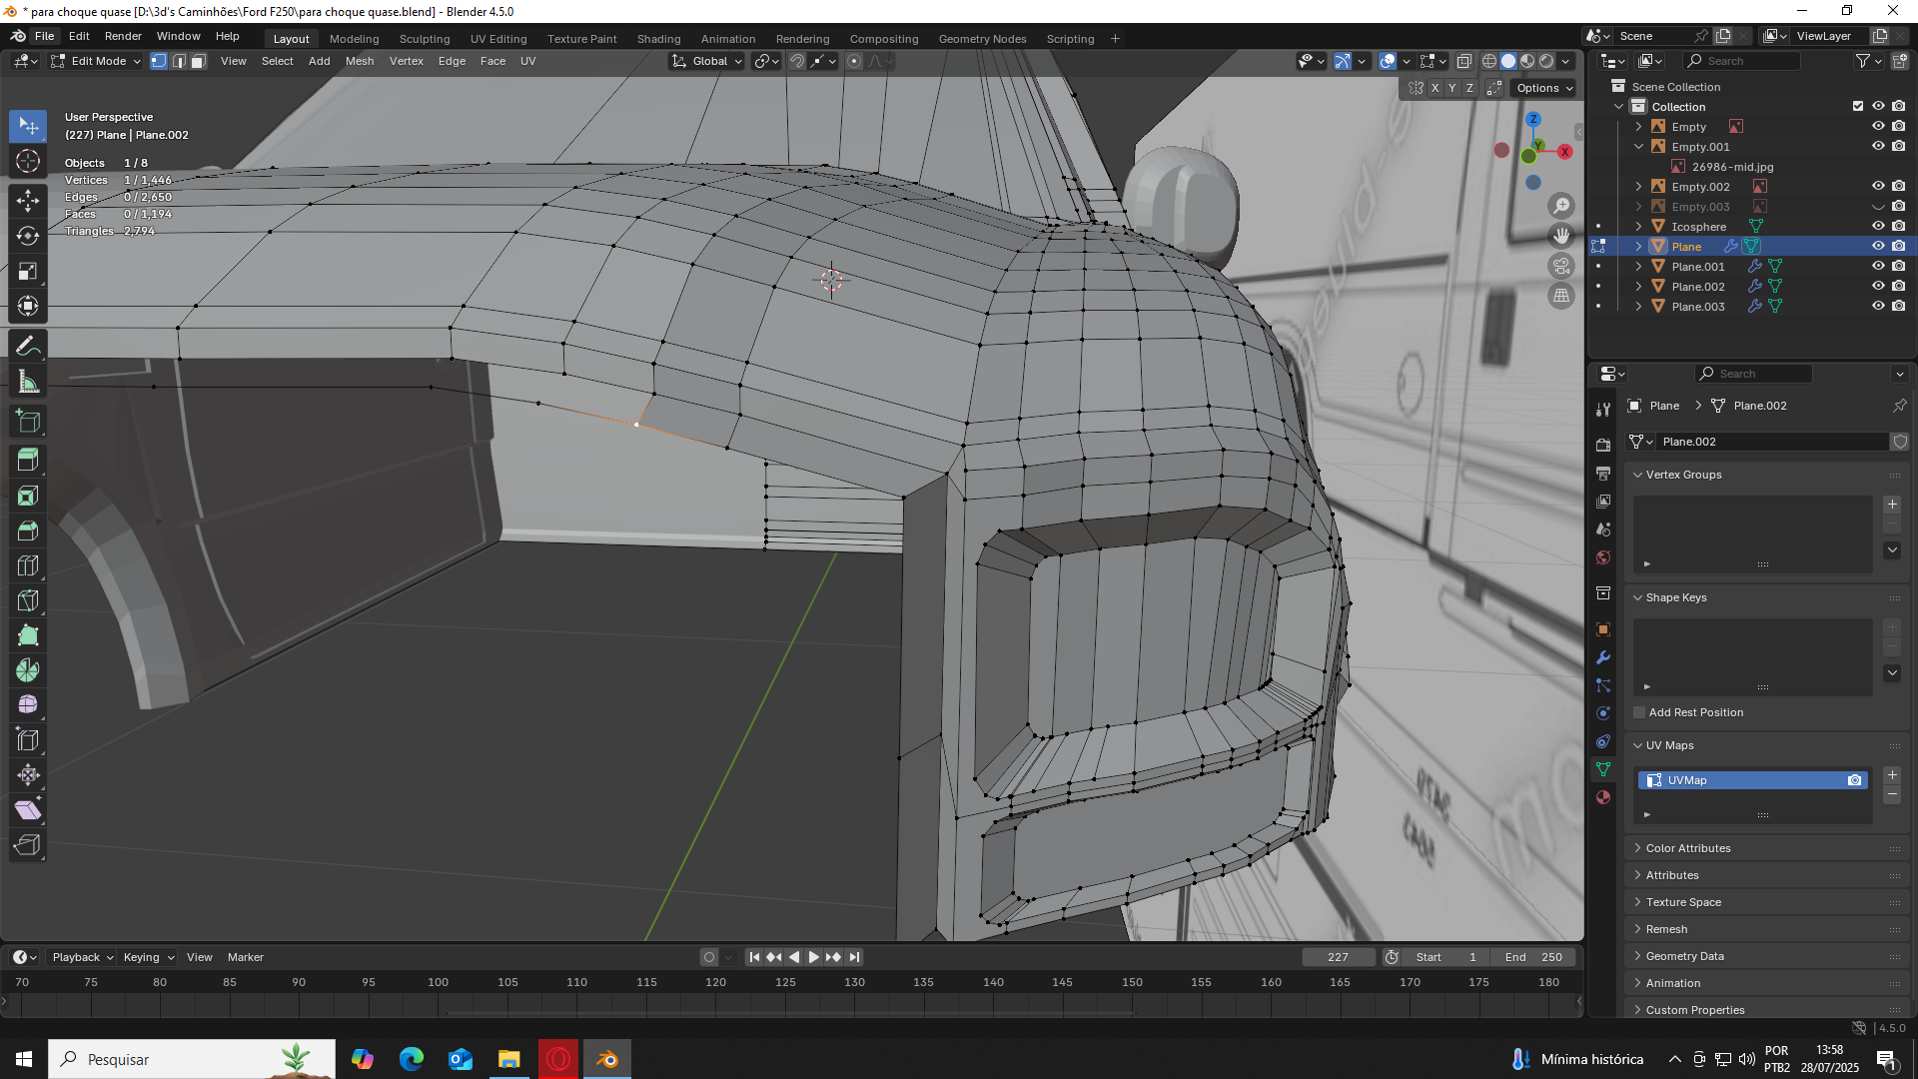The height and width of the screenshot is (1079, 1918).
Task: Pick the Measure tool
Action: click(x=28, y=382)
